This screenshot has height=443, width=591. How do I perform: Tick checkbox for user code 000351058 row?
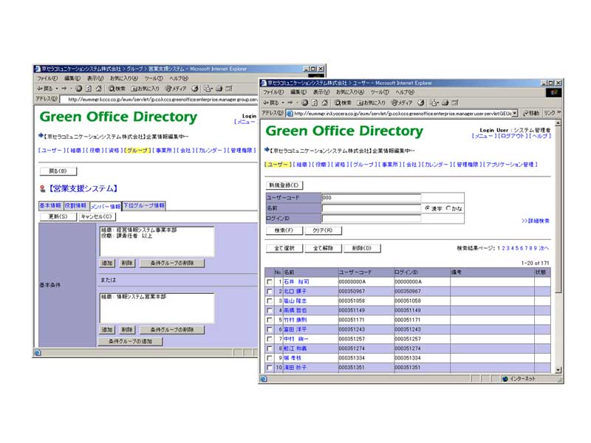pos(270,301)
